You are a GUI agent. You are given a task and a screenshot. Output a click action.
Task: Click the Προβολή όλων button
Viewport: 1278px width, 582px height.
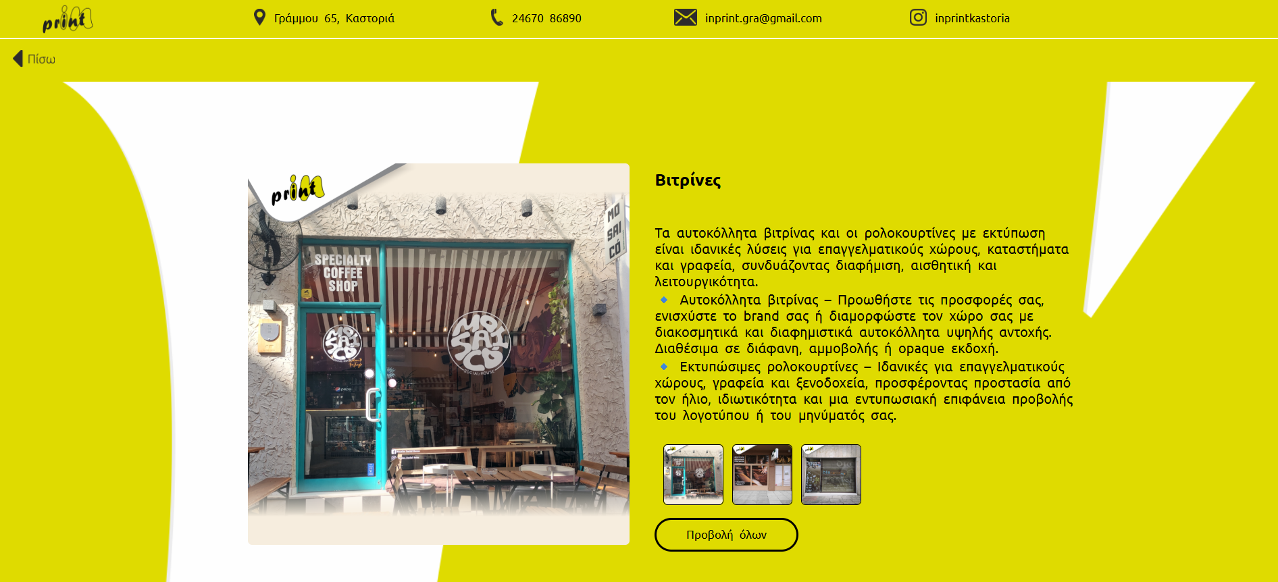726,535
